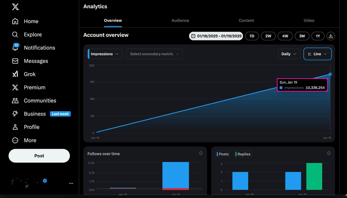Open the Line chart type dropdown

(x=317, y=54)
